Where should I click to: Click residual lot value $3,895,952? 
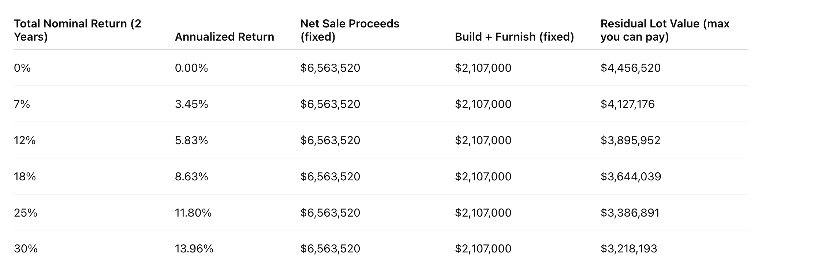coord(631,140)
